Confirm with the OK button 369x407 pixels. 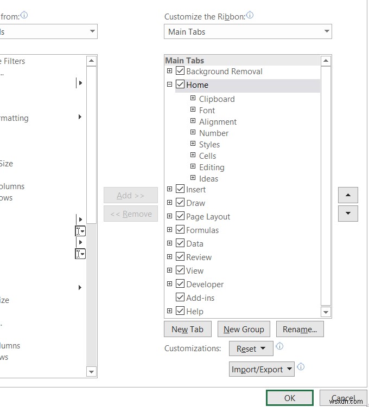290,398
